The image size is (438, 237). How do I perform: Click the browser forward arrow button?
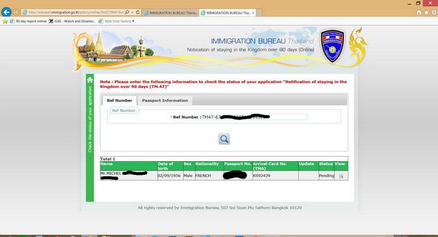tap(16, 12)
